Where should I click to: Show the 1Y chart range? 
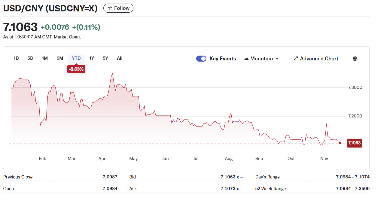point(92,58)
